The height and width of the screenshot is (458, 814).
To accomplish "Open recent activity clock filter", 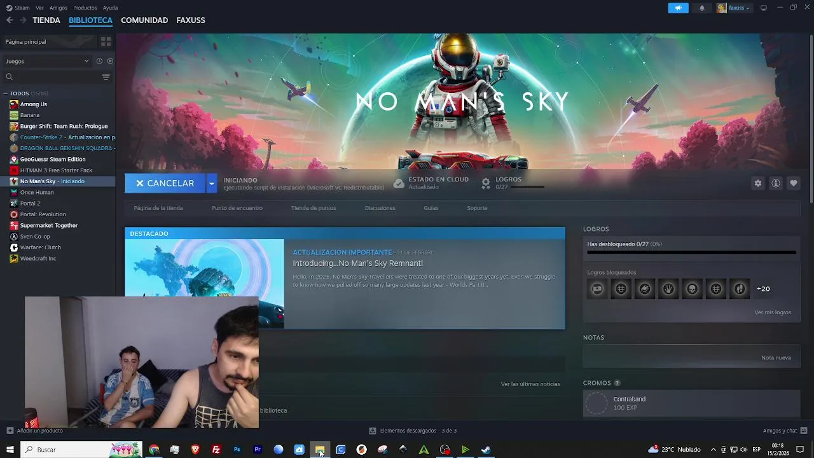I will pyautogui.click(x=99, y=61).
